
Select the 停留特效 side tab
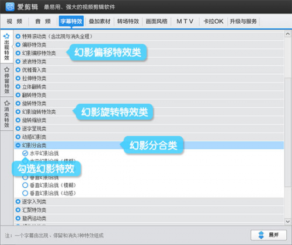click(x=6, y=80)
